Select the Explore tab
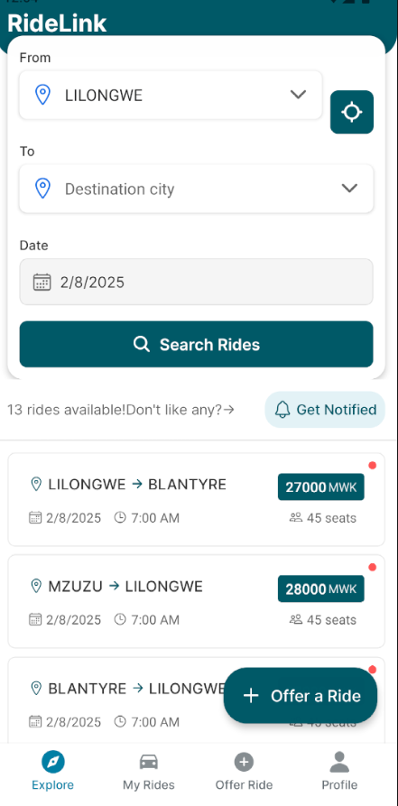 (53, 771)
